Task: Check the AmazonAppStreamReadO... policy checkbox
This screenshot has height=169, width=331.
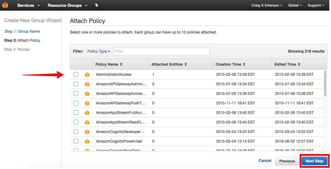Action: click(76, 122)
